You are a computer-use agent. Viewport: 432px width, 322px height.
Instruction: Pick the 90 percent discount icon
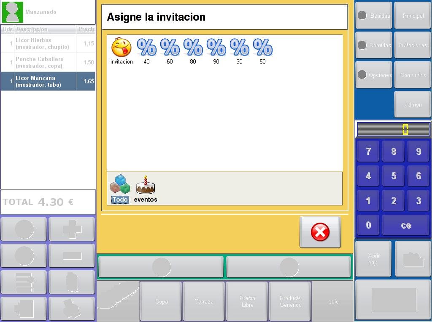click(216, 48)
